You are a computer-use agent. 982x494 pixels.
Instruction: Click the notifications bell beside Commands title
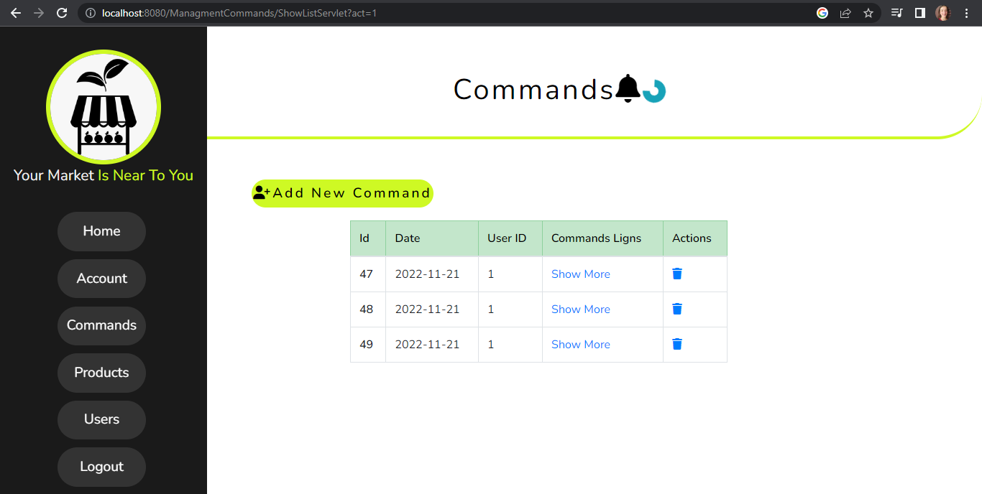[x=627, y=88]
